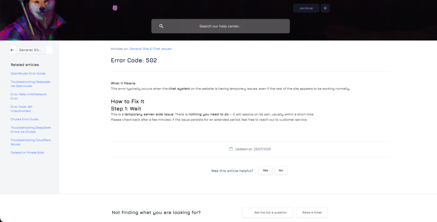The width and height of the screenshot is (437, 222).
Task: Click the Raise a ticket button
Action: point(312,212)
